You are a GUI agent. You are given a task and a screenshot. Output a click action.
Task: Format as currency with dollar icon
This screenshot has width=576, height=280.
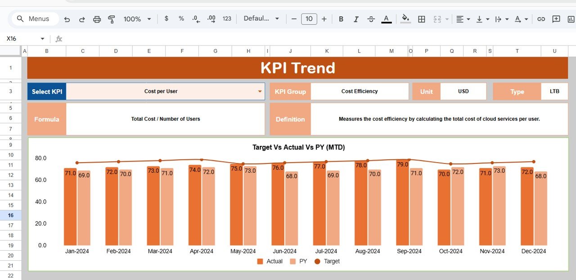[166, 19]
